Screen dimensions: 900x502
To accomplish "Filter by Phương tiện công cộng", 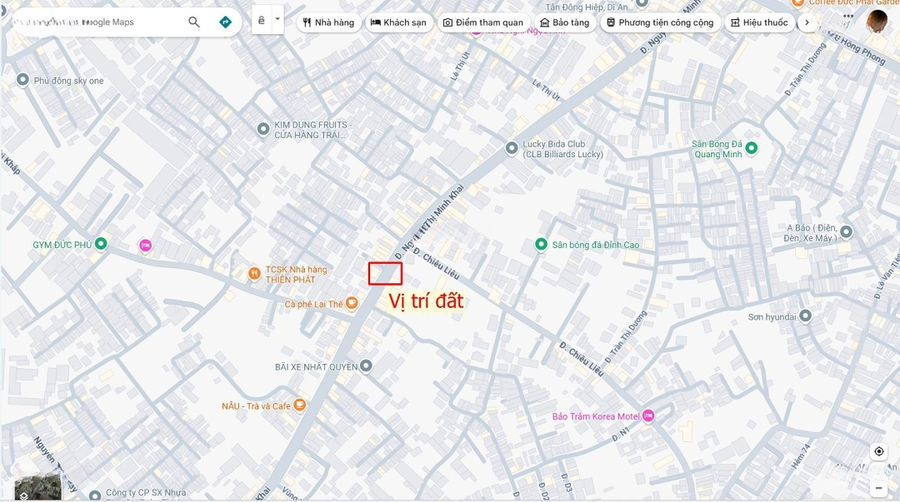I will (660, 22).
